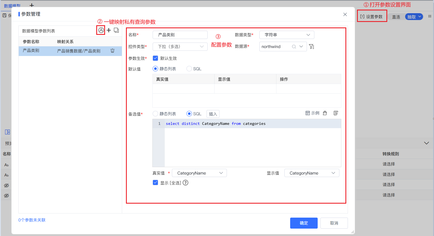Click the layout view icon on left sidebar
Screen dimensions: 434x236
7,132
